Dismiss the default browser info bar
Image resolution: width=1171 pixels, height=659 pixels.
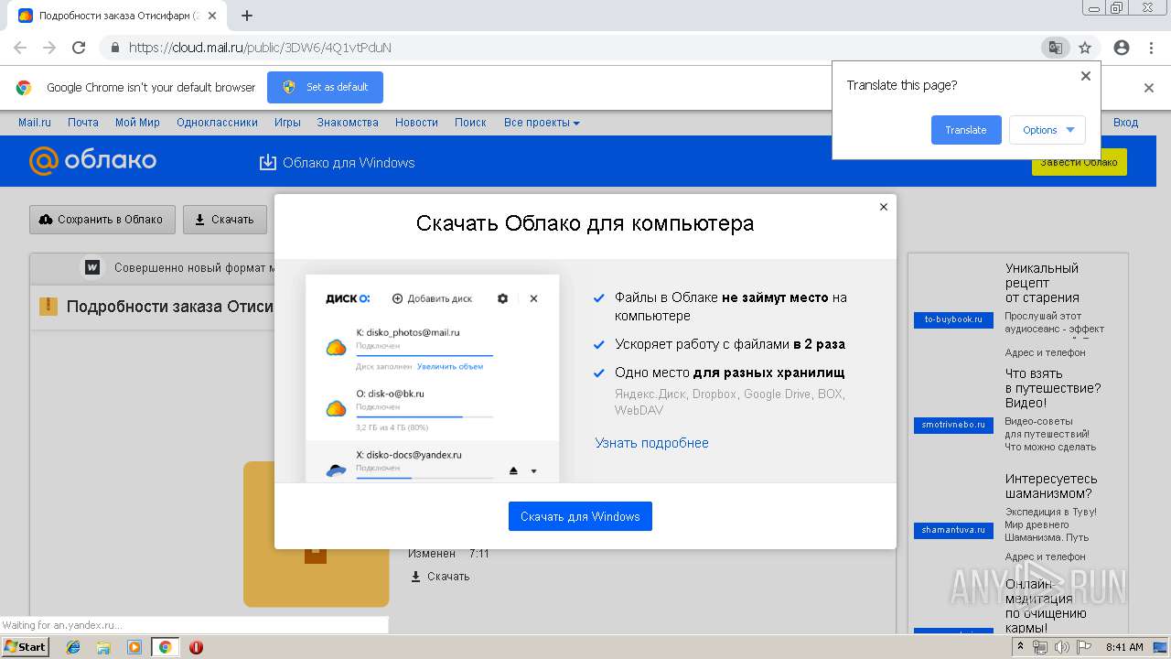click(x=1149, y=88)
